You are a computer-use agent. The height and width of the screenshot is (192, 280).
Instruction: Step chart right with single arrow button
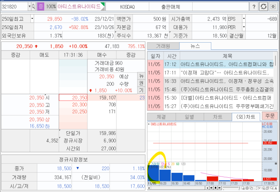[207, 188]
